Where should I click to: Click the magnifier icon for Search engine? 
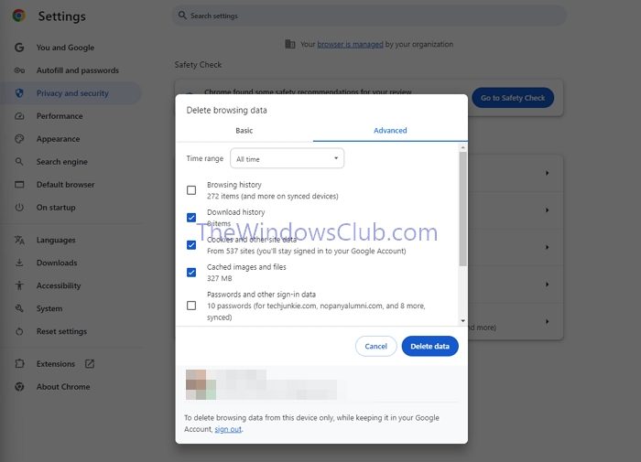19,162
